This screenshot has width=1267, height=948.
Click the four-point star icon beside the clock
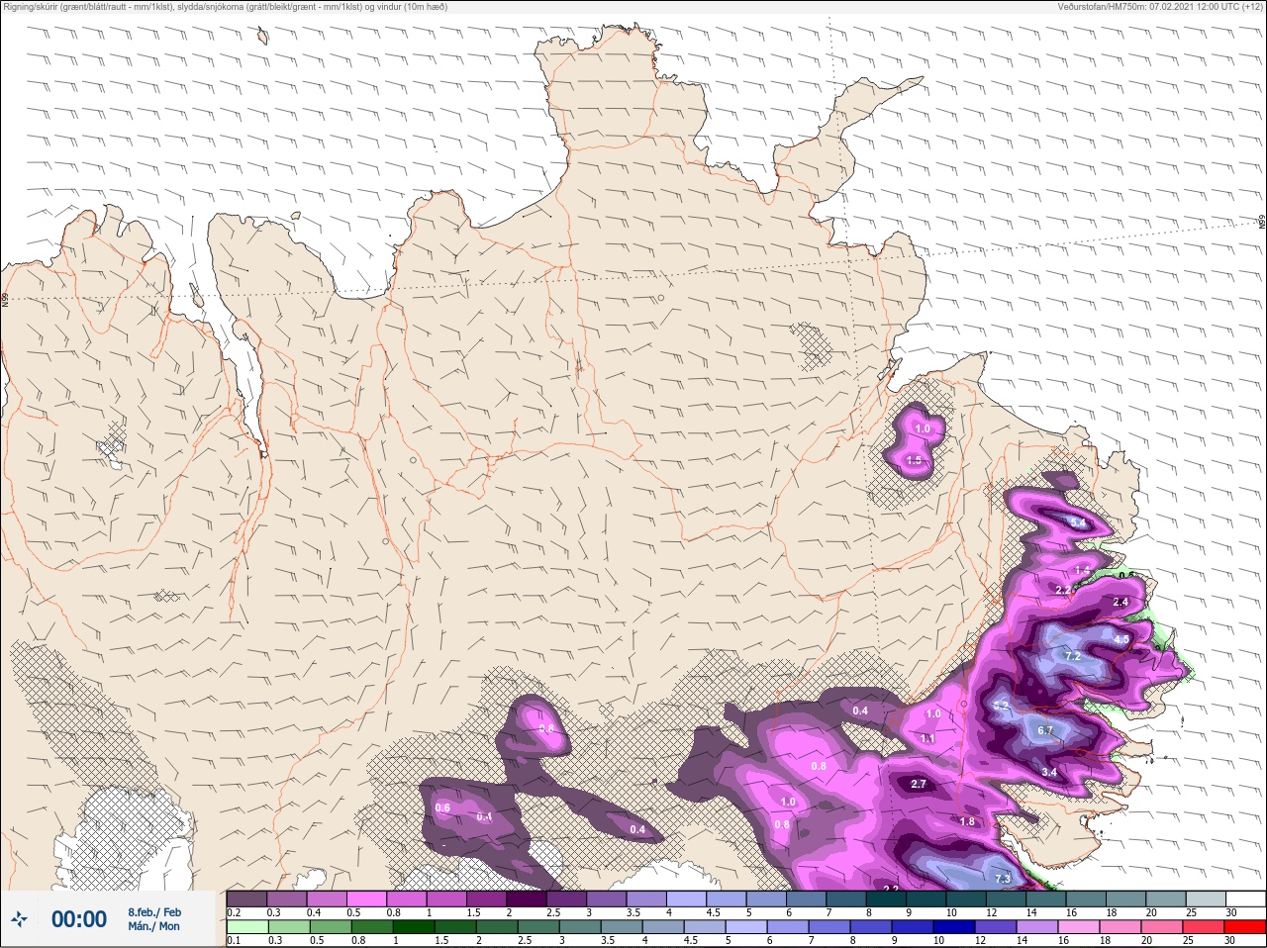19,919
